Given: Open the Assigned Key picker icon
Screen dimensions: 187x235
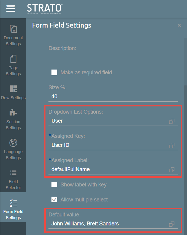Looking at the screenshot, I should tap(172, 145).
